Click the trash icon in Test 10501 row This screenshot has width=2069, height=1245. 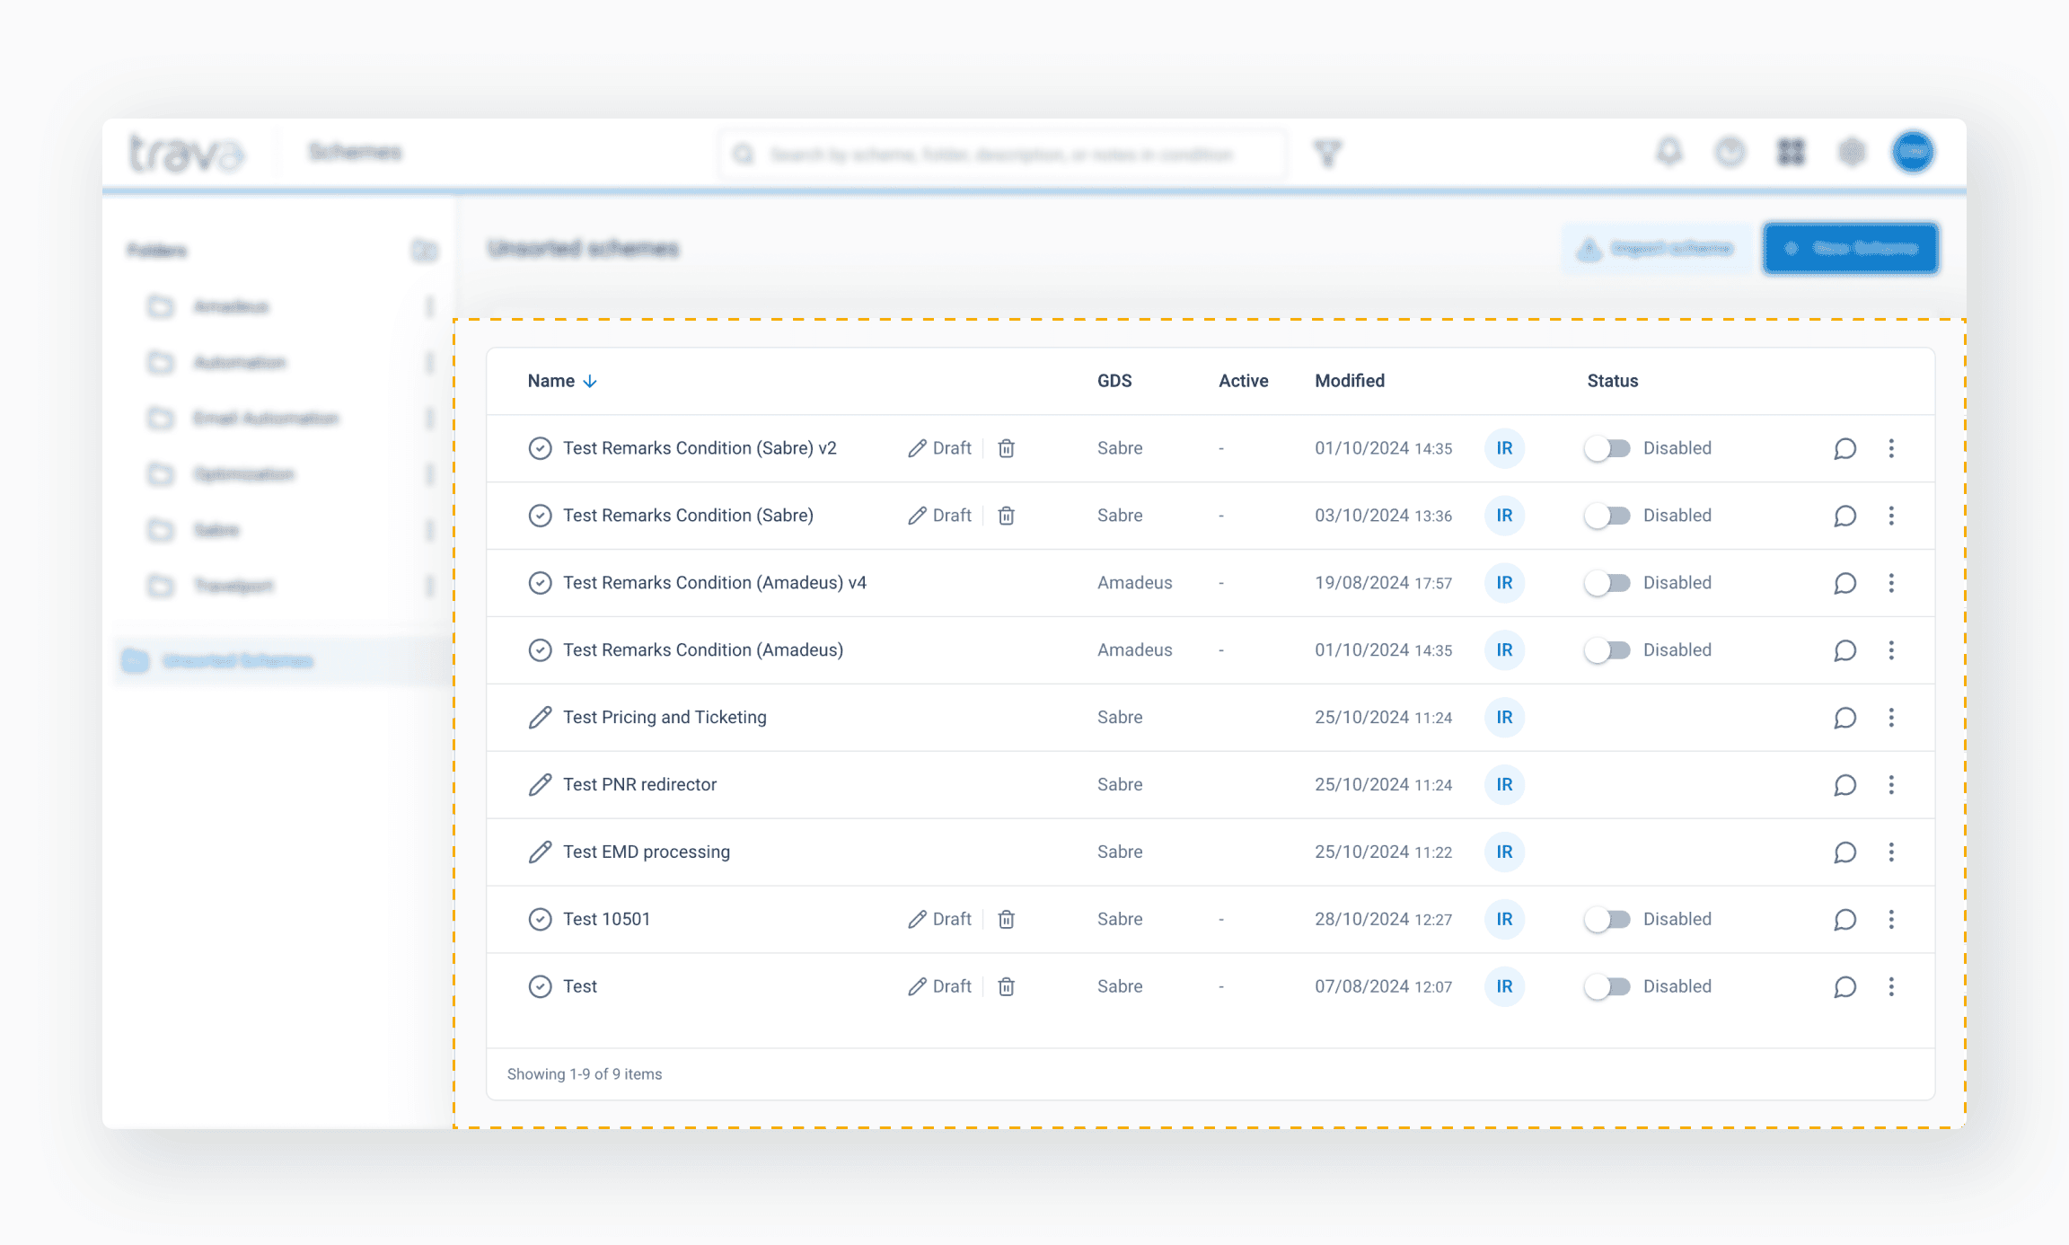(x=1006, y=919)
